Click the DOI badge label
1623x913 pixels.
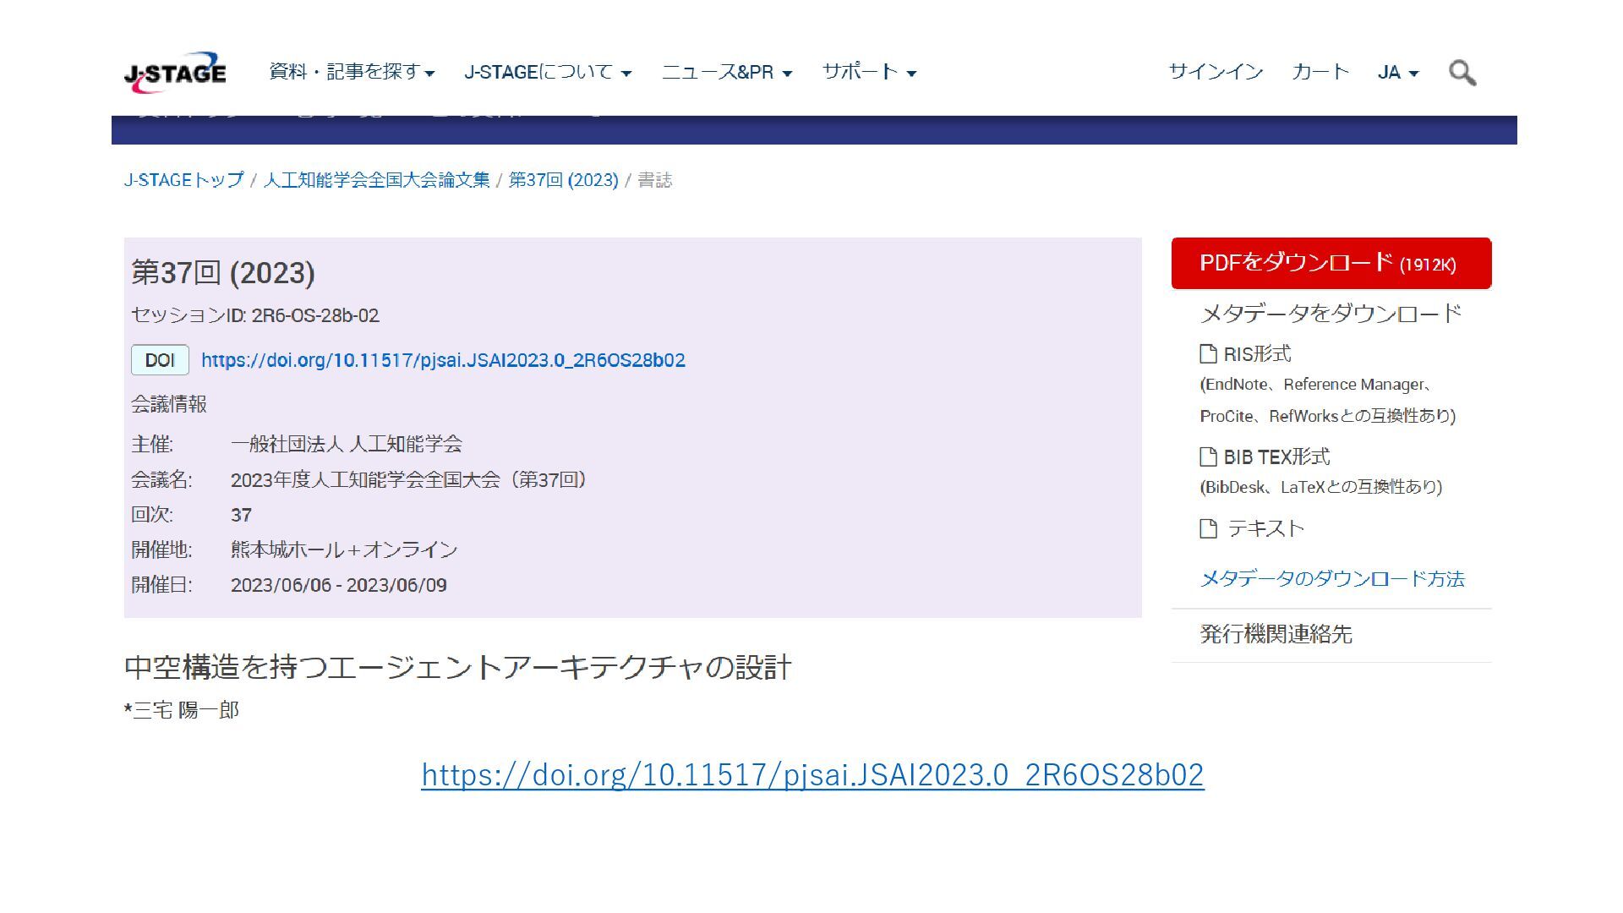tap(160, 360)
